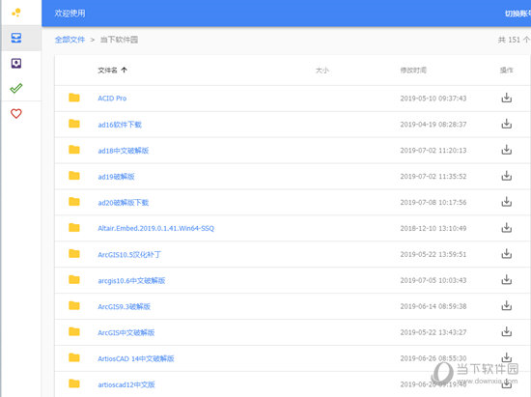Click timestamp 2019-05-10 09:37:43
The width and height of the screenshot is (531, 397).
(433, 99)
